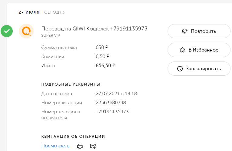Click the payment amount 650 ₽
The image size is (232, 151).
coord(102,48)
